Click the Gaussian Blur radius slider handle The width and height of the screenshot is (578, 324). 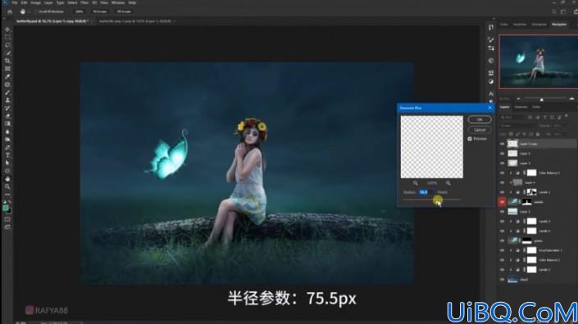click(437, 200)
